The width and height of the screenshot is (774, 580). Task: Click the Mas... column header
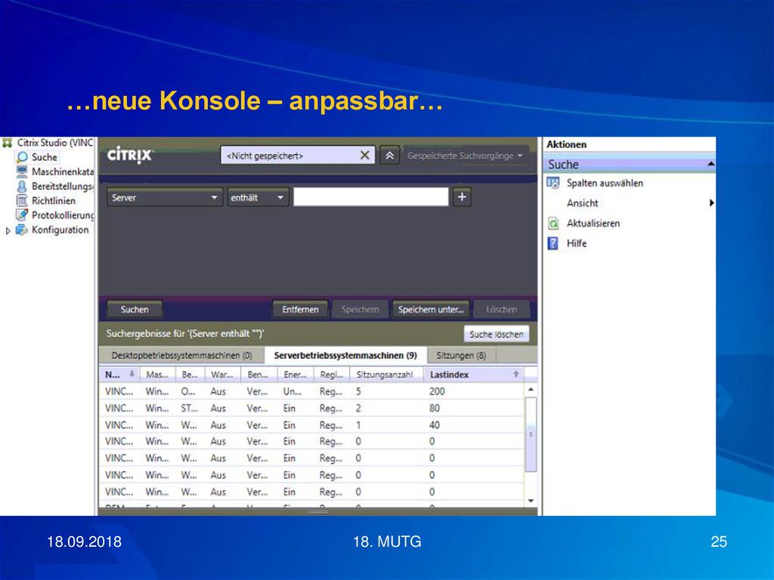[x=157, y=375]
